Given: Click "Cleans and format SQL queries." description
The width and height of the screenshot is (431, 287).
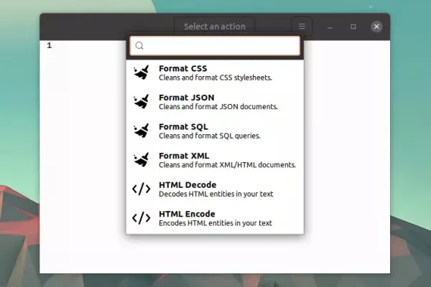Looking at the screenshot, I should tap(210, 136).
